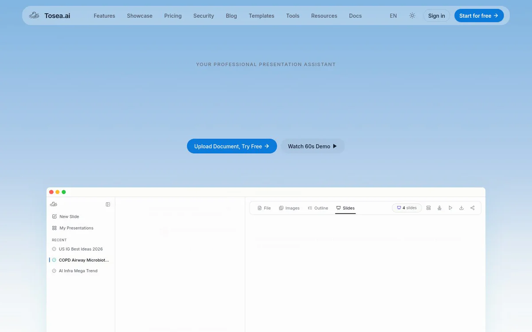Click the small logo in app sidebar
This screenshot has width=532, height=332.
[x=54, y=204]
